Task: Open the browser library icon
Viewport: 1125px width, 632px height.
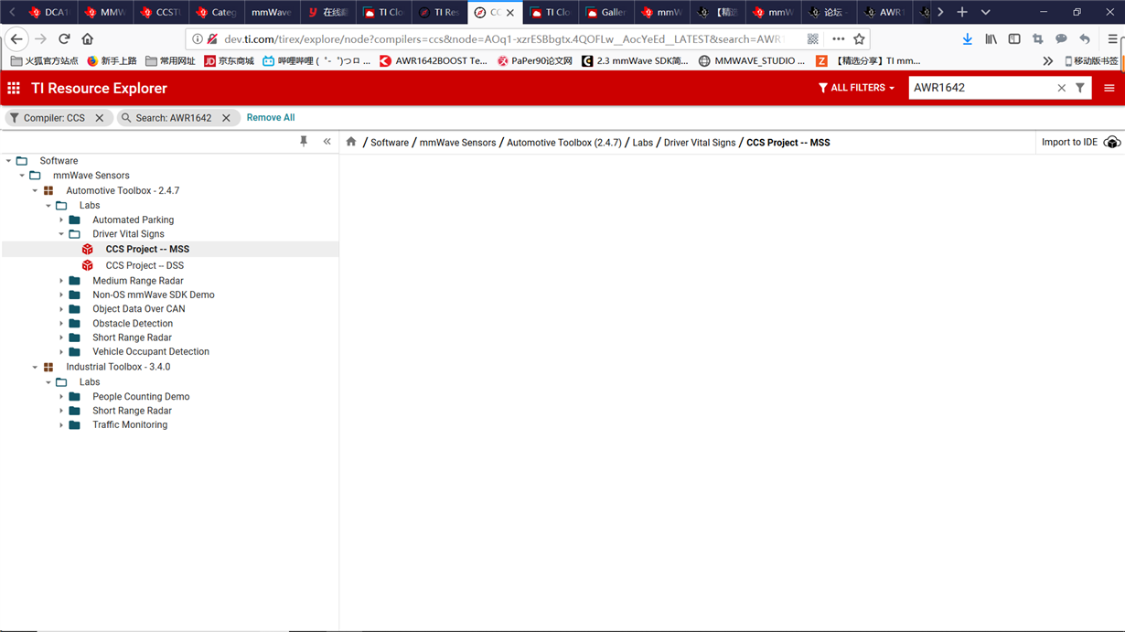Action: [991, 39]
